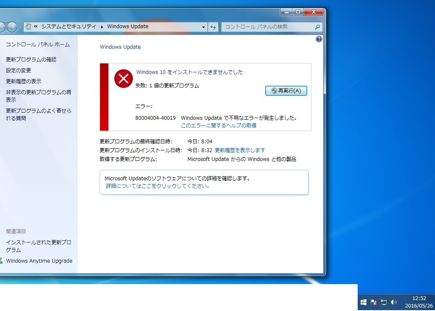The image size is (435, 311).
Task: Minimize the Windows Update window
Action: click(x=287, y=12)
